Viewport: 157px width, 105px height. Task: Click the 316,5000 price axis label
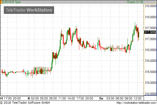[x=151, y=50]
